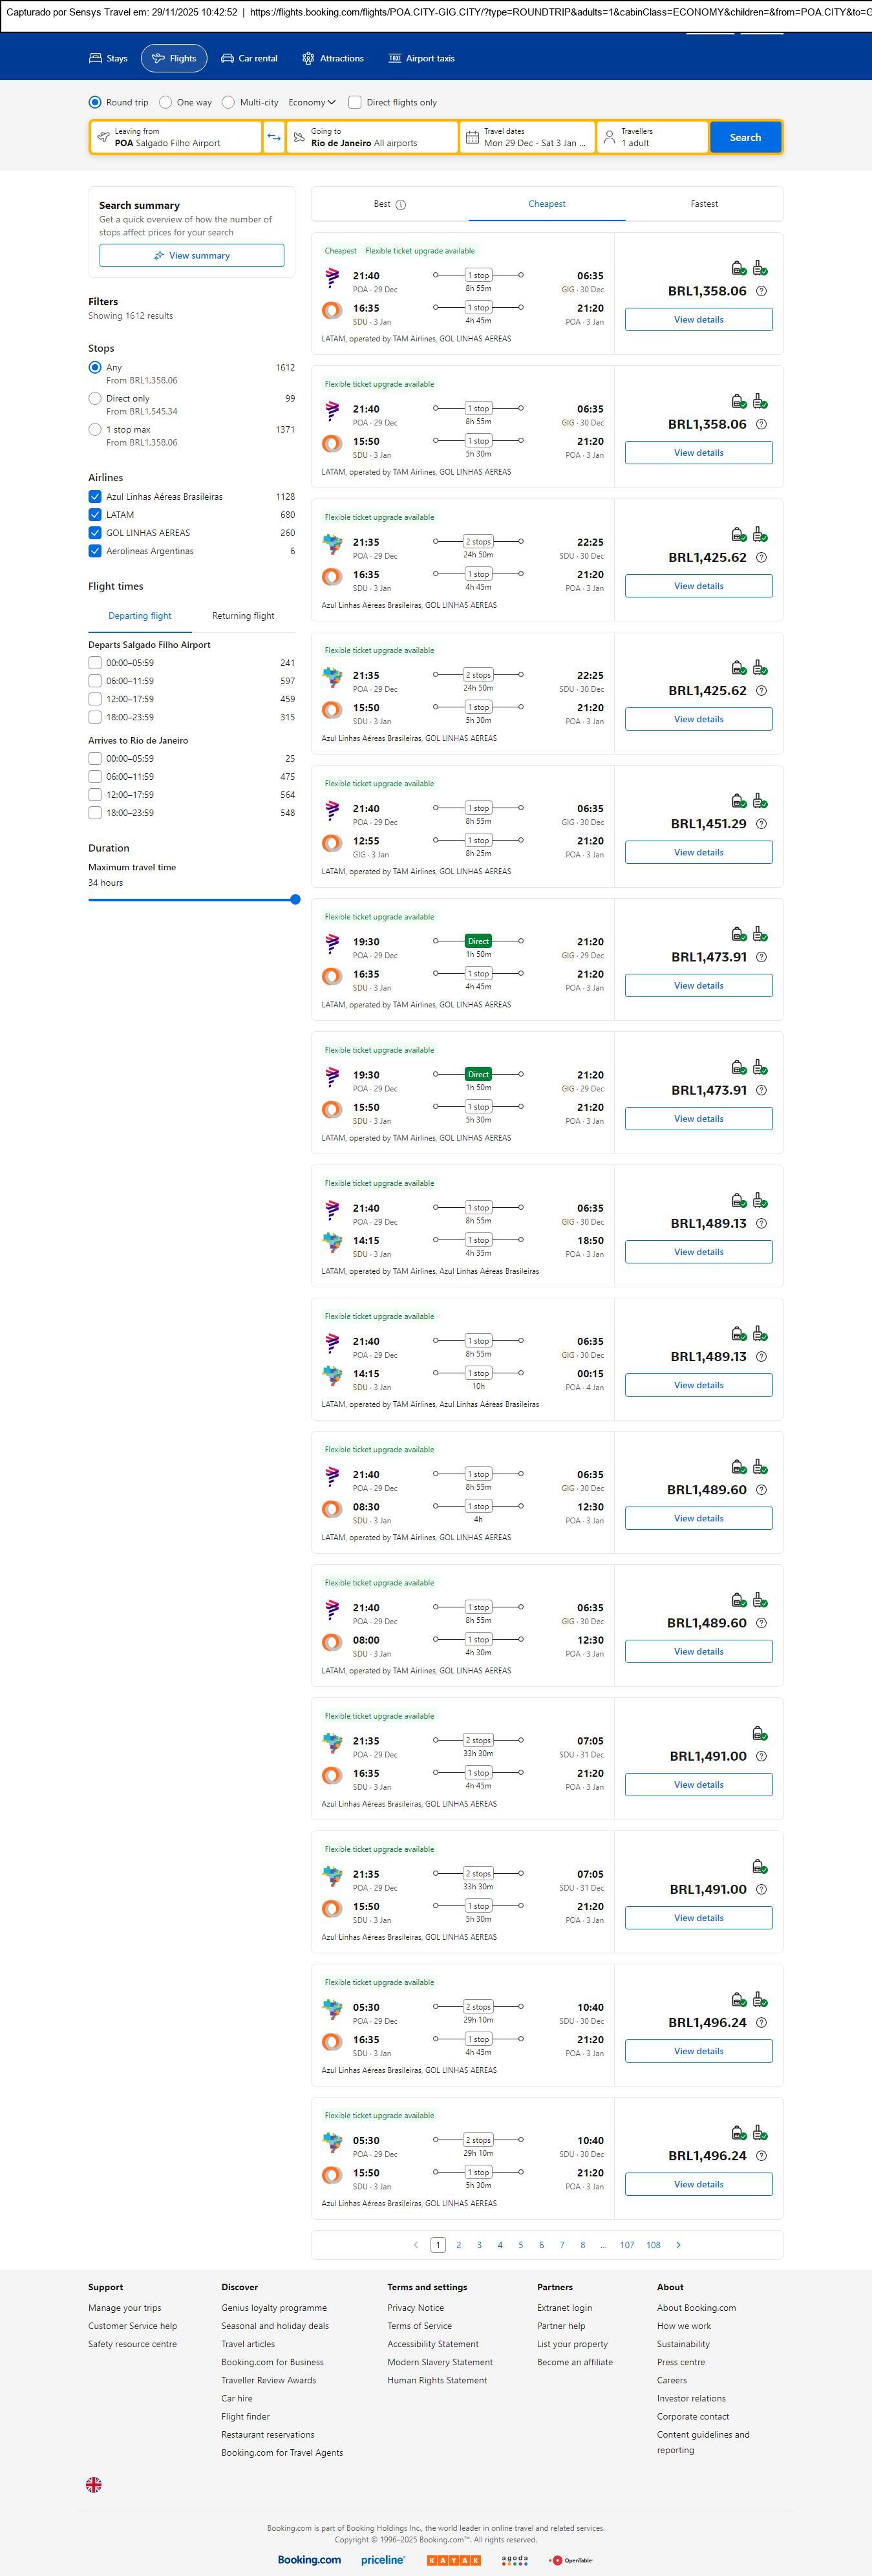The height and width of the screenshot is (2576, 872).
Task: Select the Direct only stops filter
Action: click(95, 398)
